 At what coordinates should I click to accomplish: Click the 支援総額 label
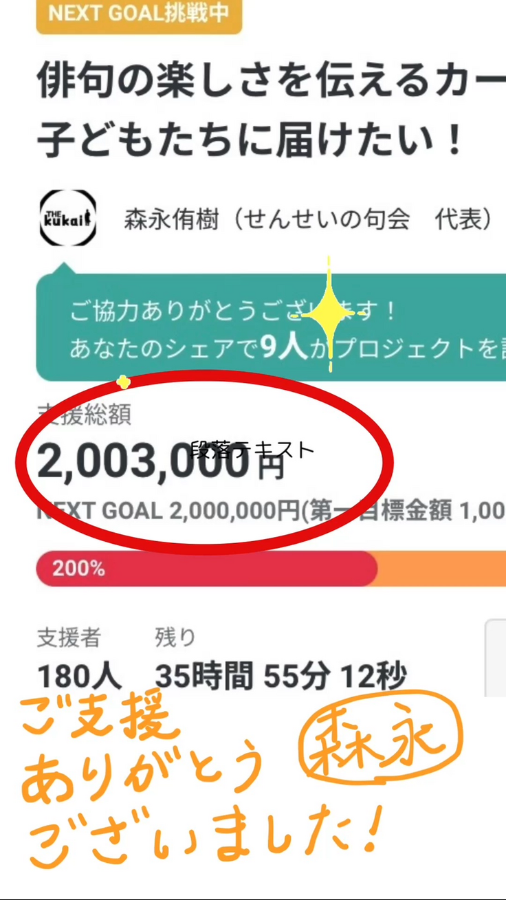click(x=84, y=415)
